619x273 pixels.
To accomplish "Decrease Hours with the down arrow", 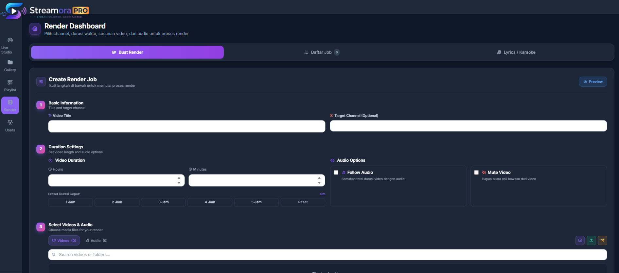I will [179, 183].
